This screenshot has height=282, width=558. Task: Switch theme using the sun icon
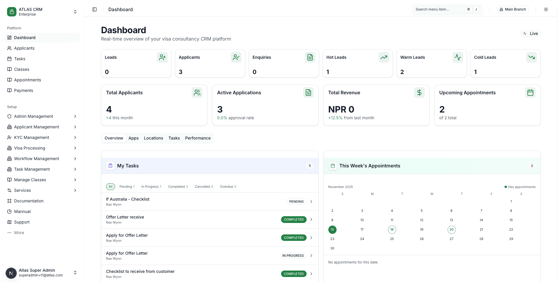[x=546, y=9]
